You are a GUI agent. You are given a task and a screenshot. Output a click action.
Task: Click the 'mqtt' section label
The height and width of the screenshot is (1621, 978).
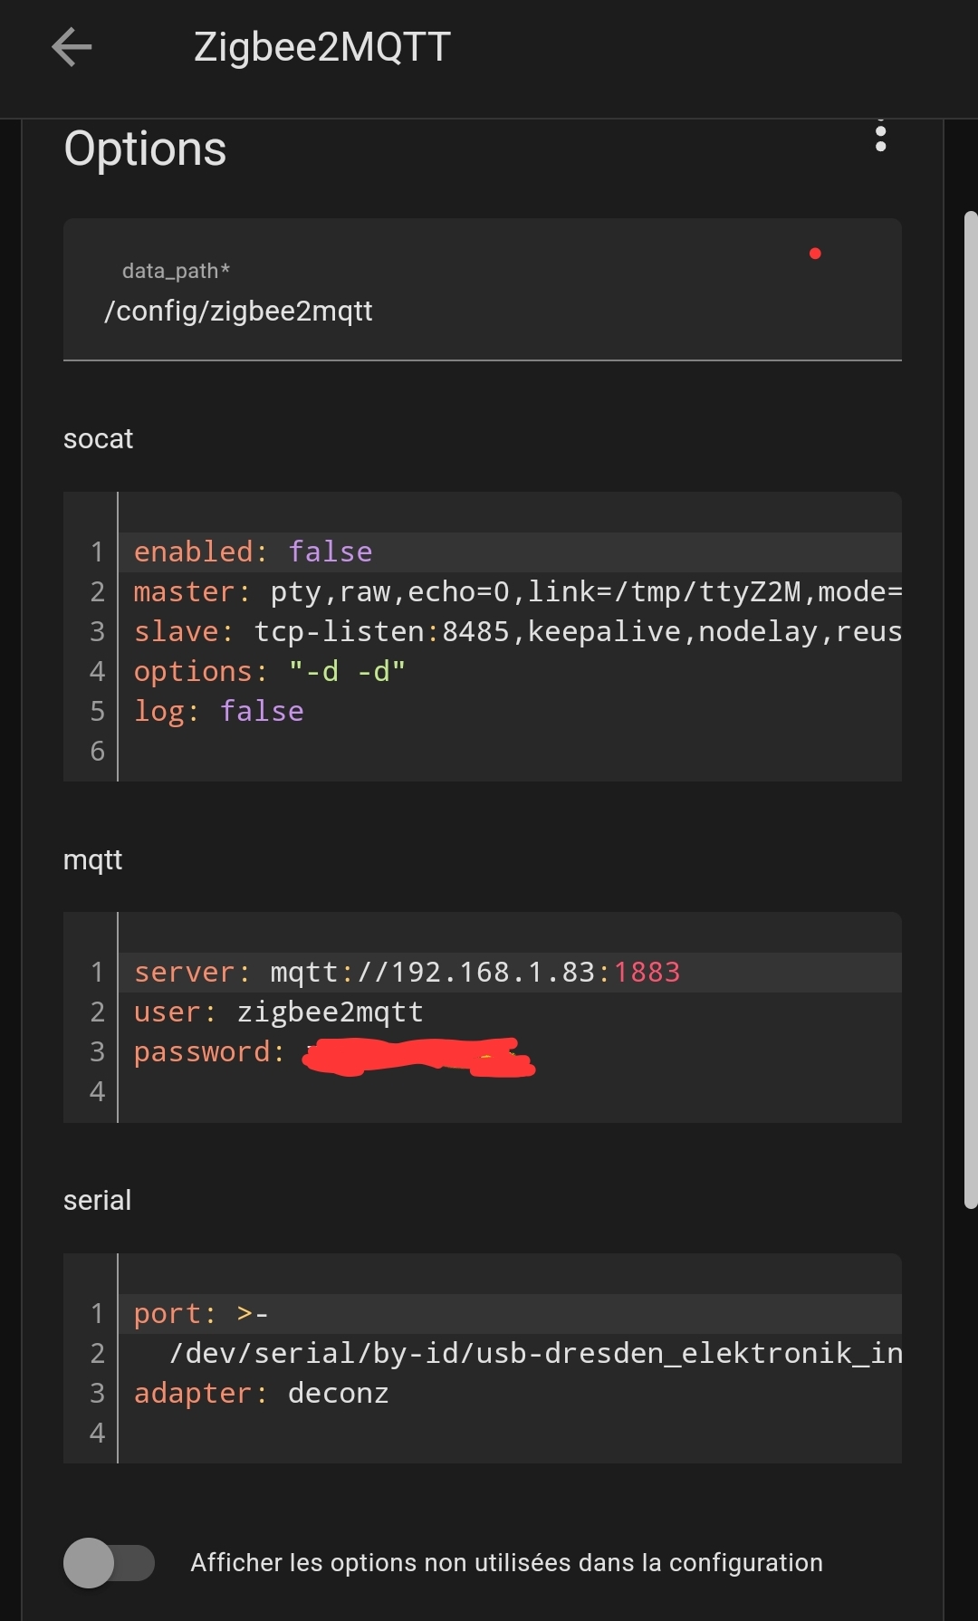(92, 859)
